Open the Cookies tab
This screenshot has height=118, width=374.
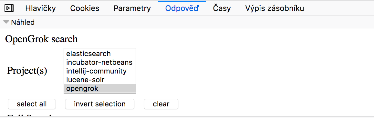tap(85, 9)
